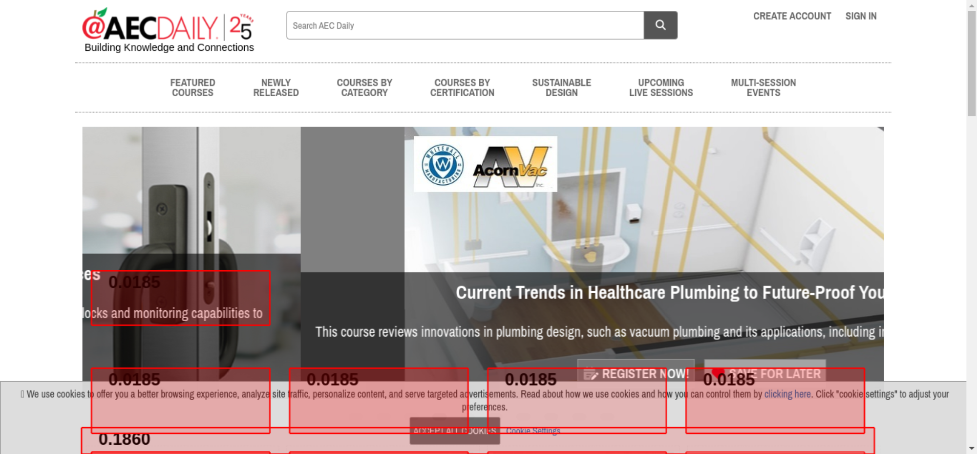Open the AEC Daily logo homepage
The image size is (977, 454).
pyautogui.click(x=169, y=30)
